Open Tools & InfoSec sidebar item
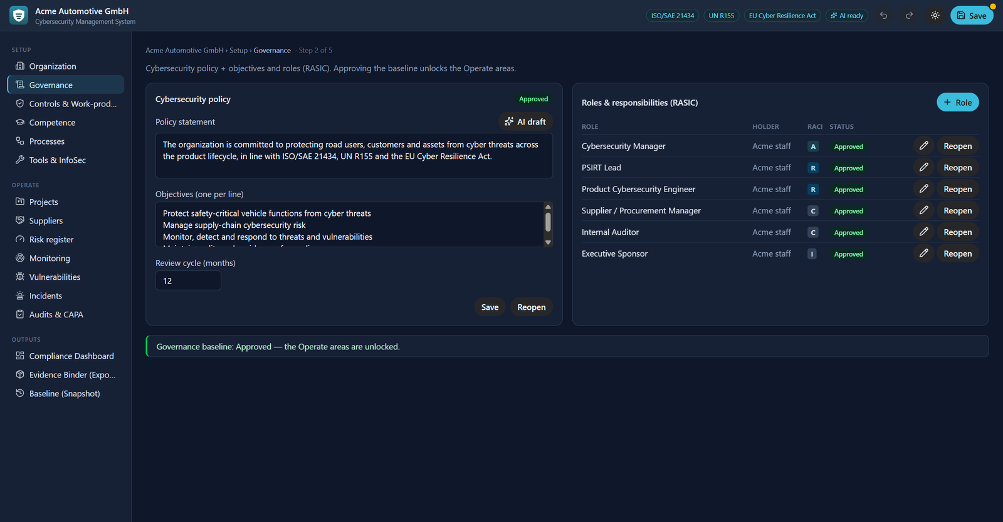The image size is (1003, 522). pos(66,160)
